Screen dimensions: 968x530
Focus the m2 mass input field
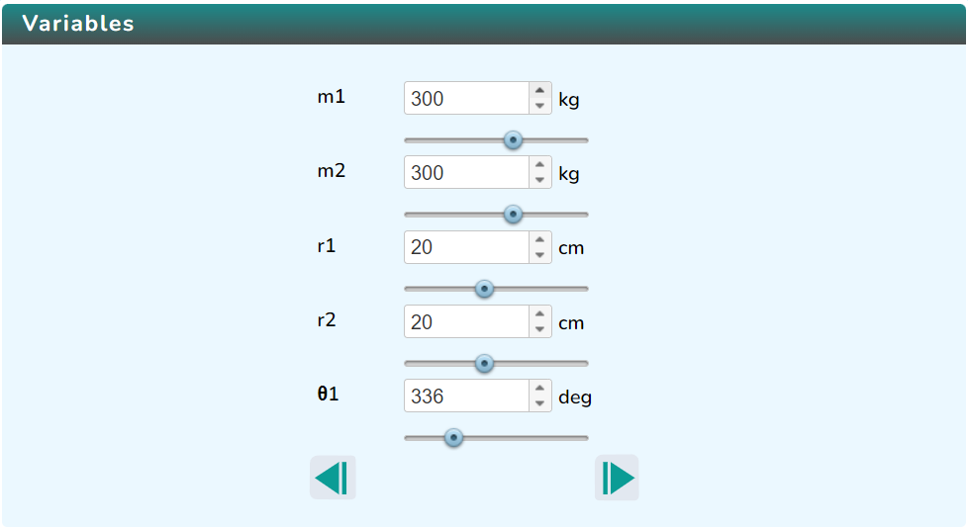[x=465, y=173]
